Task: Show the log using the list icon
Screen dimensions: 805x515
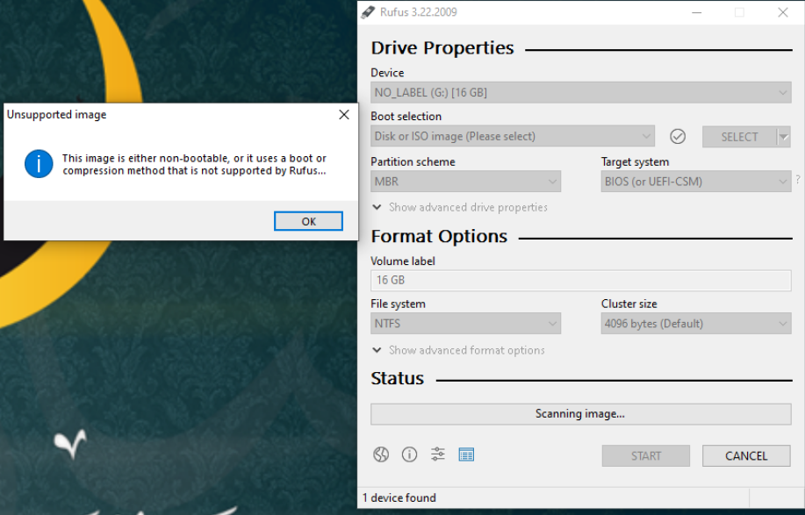Action: 466,454
